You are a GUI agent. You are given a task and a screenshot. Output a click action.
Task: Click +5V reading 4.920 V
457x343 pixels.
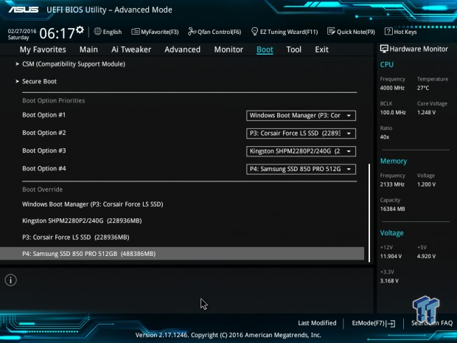[426, 257]
